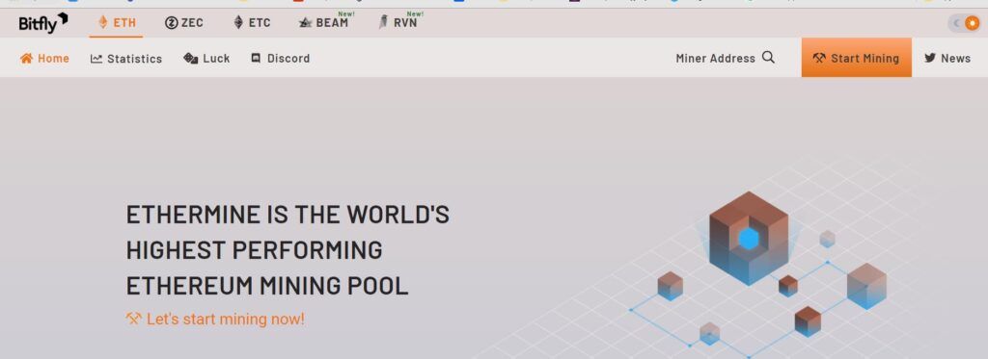The image size is (988, 359).
Task: Select the ETH coin tab
Action: tap(117, 23)
